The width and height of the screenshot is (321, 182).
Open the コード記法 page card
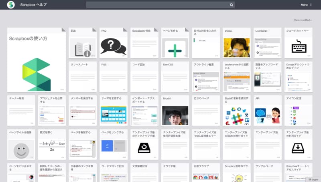pyautogui.click(x=144, y=77)
